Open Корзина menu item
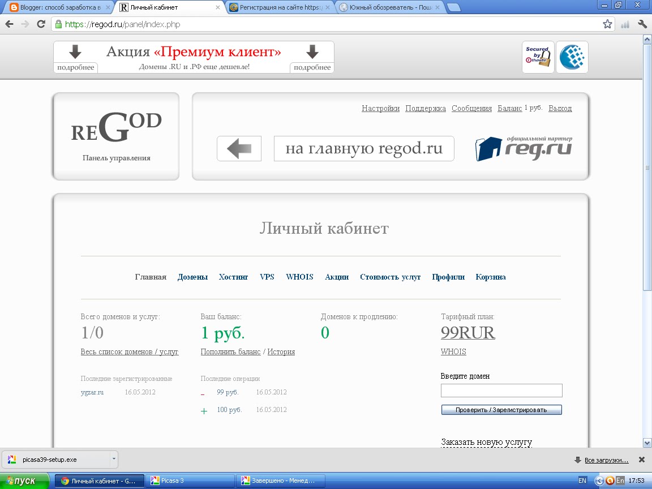 coord(491,277)
